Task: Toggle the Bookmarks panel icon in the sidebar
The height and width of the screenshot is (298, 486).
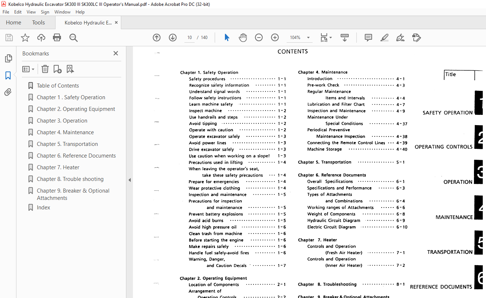Action: pyautogui.click(x=8, y=76)
